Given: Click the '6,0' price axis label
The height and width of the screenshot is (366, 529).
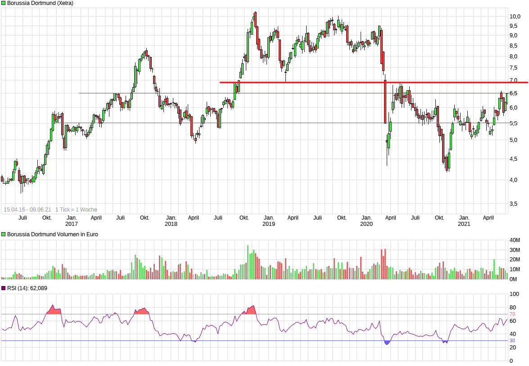Looking at the screenshot, I should 514,108.
